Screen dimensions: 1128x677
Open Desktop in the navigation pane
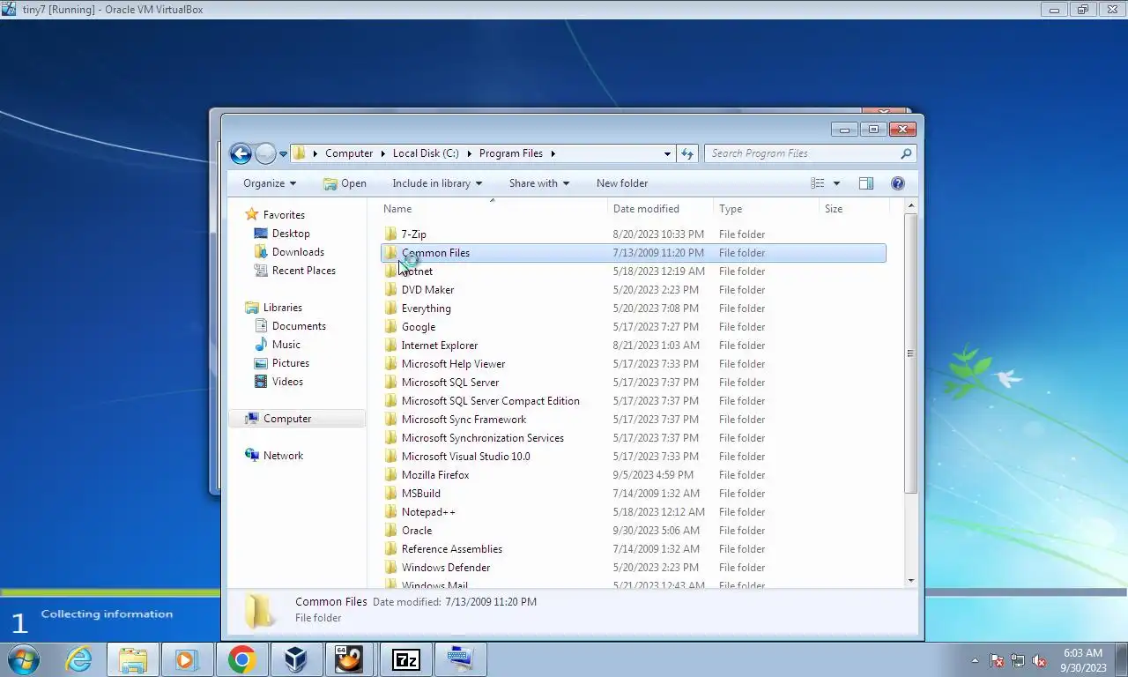pos(291,234)
